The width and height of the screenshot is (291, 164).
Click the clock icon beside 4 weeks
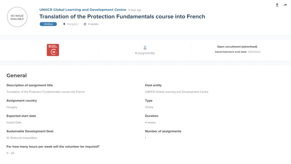click(x=85, y=24)
